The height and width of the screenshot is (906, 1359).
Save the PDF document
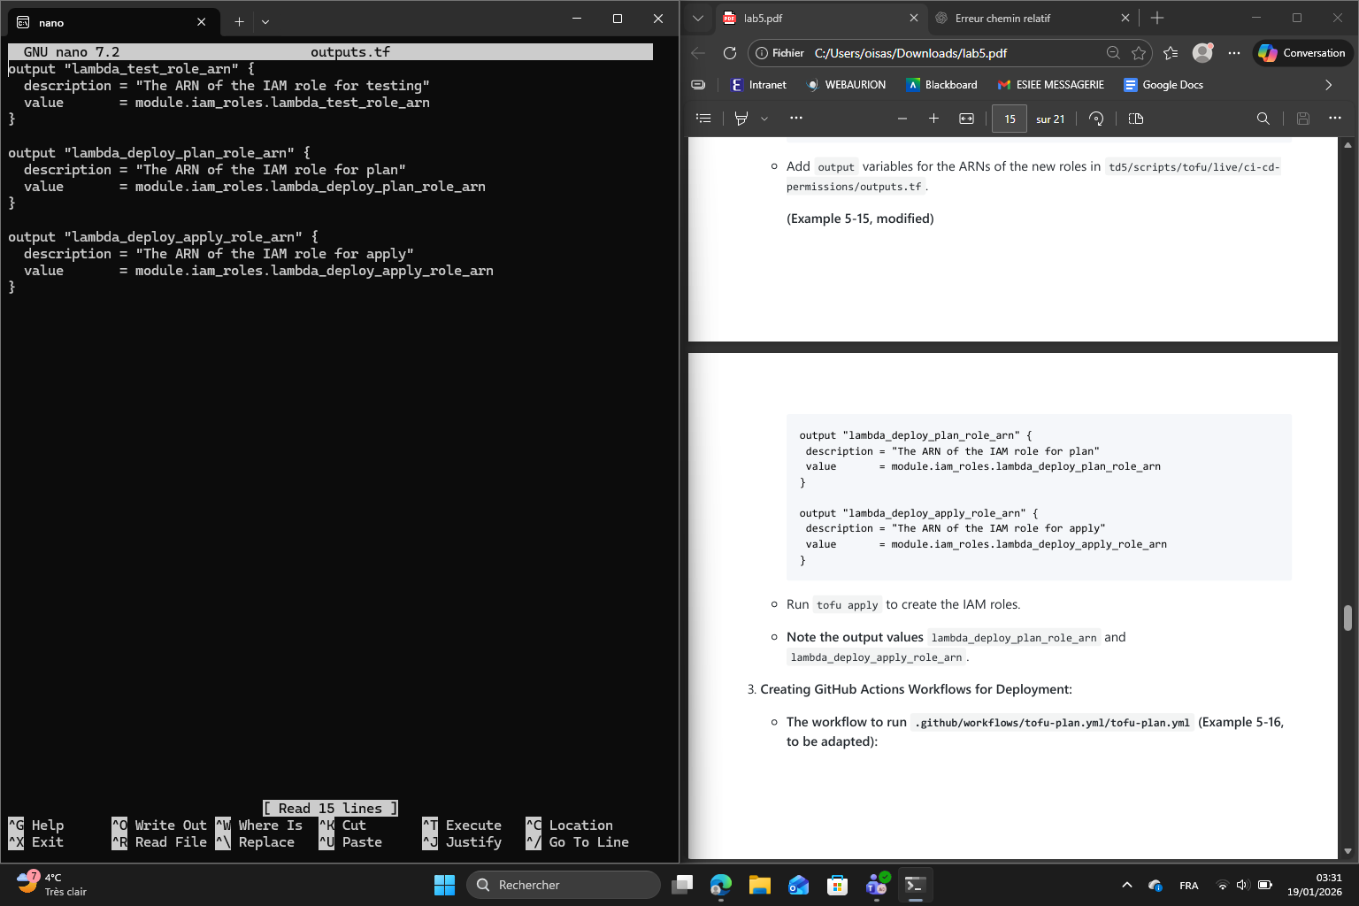[1302, 118]
